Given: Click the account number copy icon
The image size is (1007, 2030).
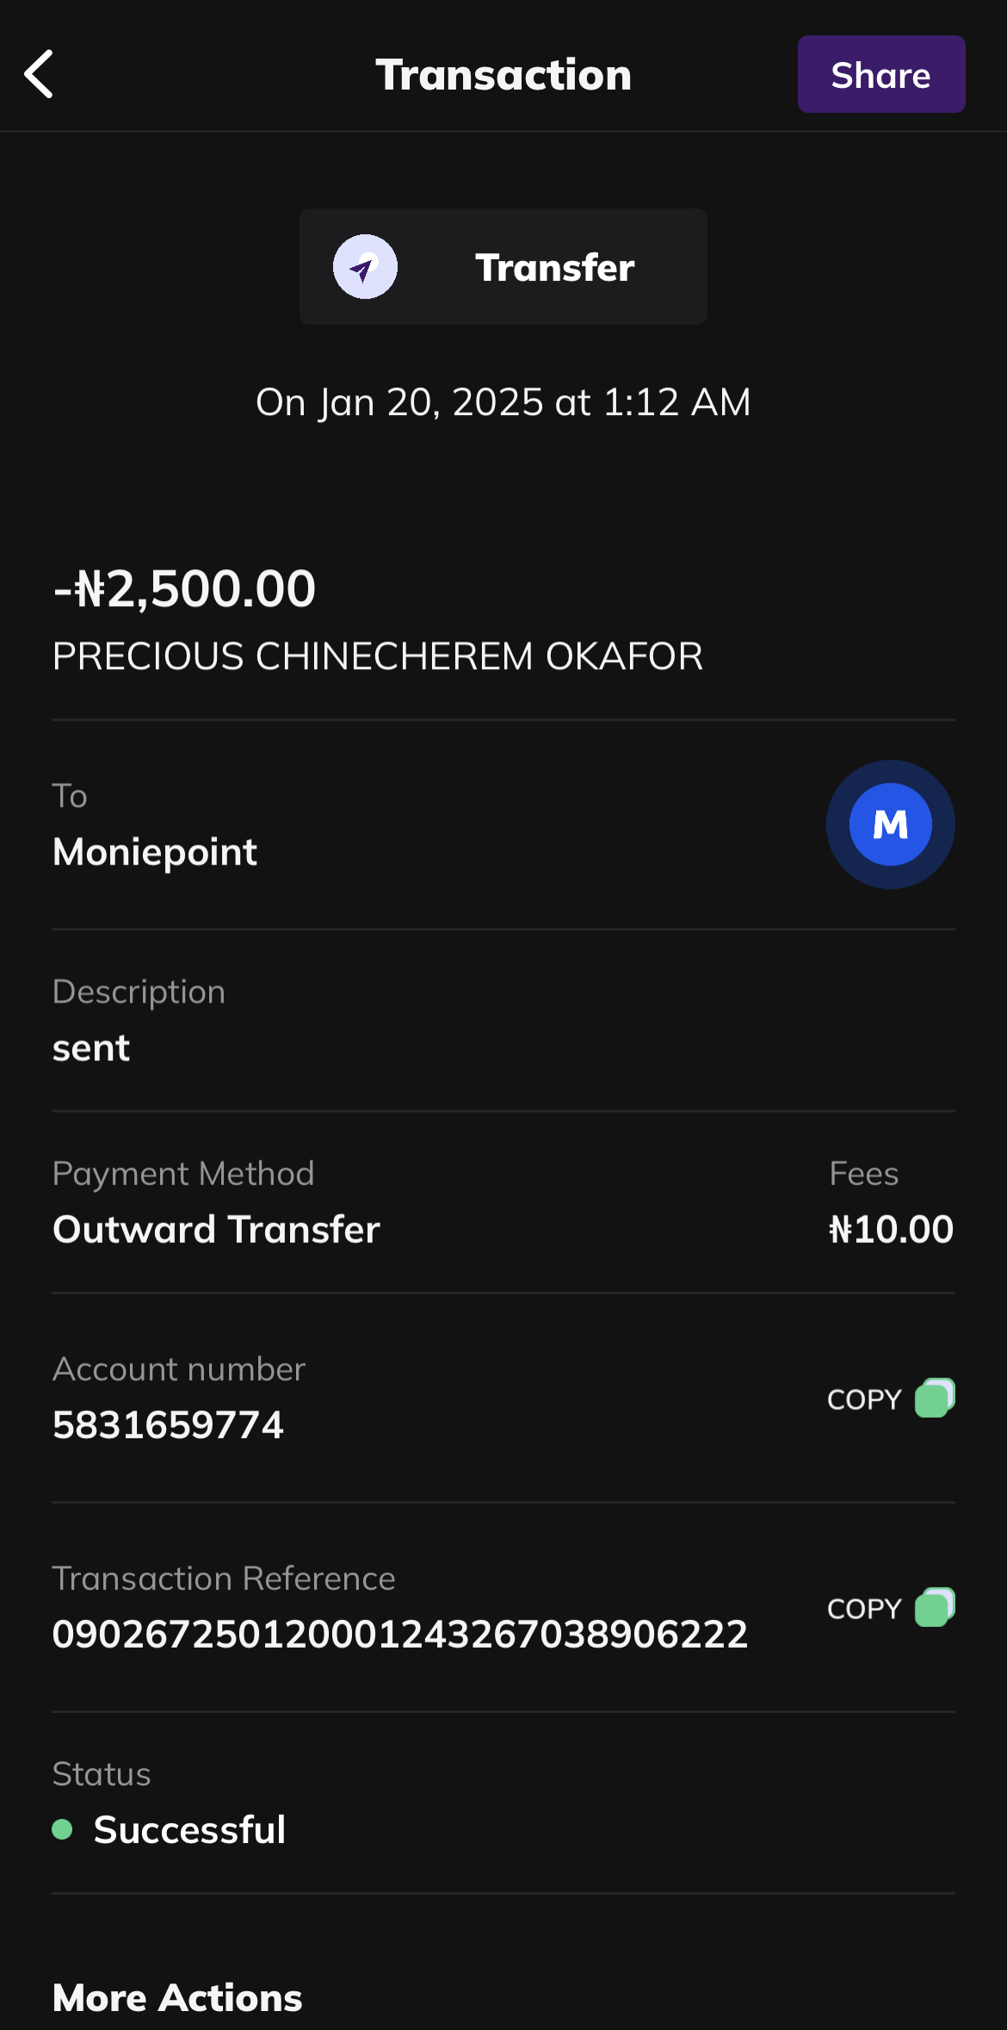Looking at the screenshot, I should (x=935, y=1398).
